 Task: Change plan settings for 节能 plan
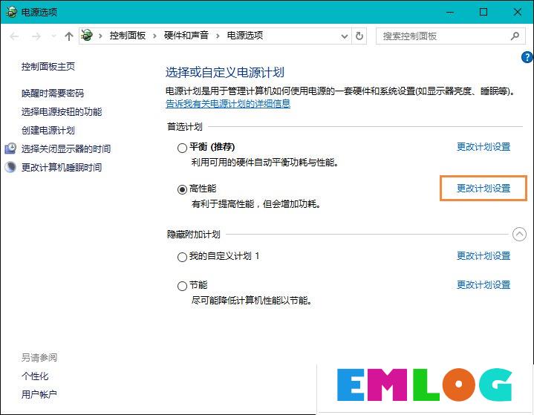tap(483, 284)
